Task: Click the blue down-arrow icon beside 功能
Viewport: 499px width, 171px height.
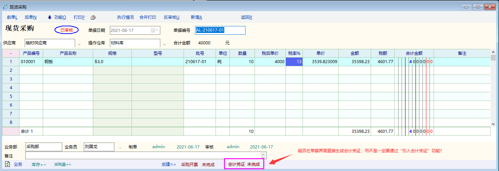Action: (49, 17)
